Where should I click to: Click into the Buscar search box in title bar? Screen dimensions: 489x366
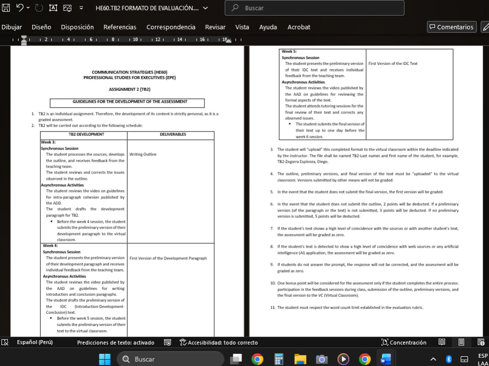[314, 8]
